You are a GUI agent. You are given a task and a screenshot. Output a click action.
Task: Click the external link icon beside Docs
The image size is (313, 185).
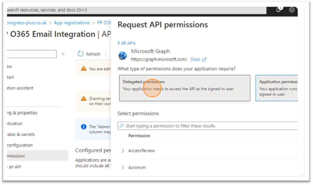(x=204, y=59)
